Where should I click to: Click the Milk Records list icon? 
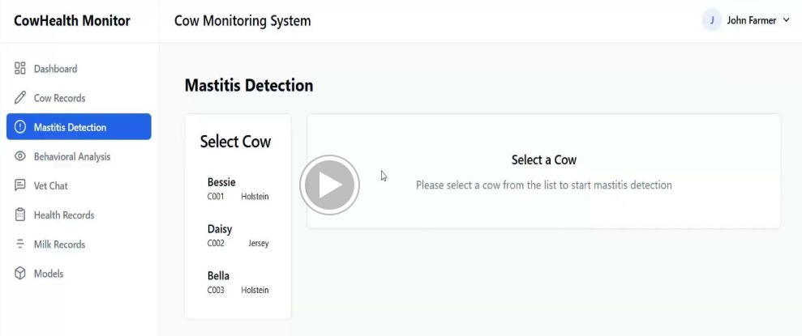point(20,244)
